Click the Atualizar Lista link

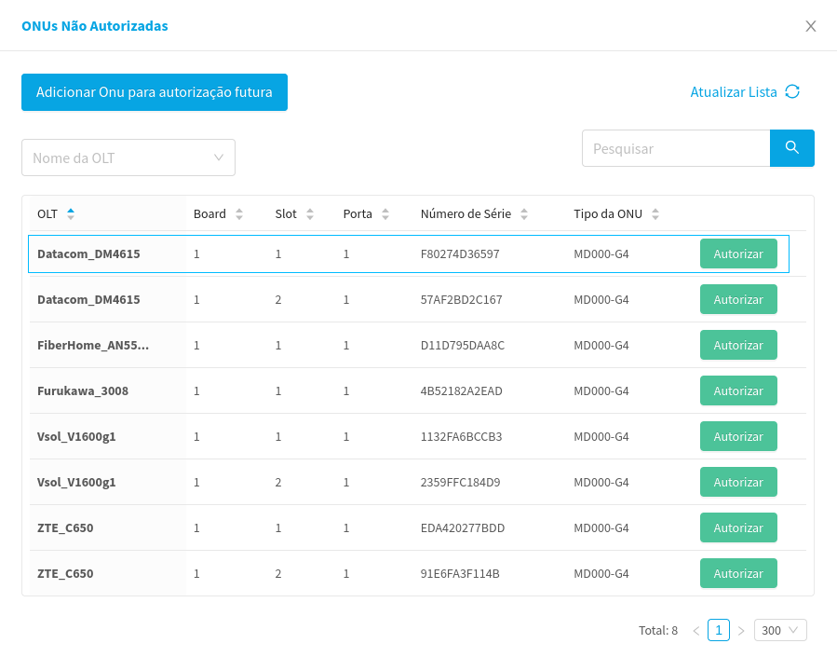734,92
